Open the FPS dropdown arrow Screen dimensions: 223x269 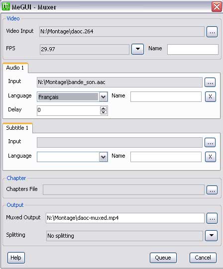[x=137, y=49]
